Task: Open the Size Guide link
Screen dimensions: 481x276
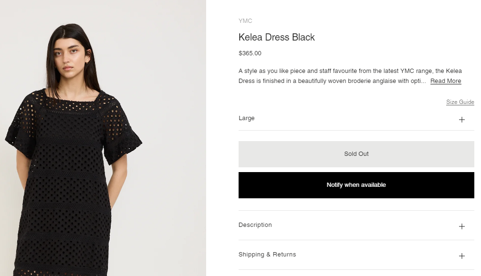Action: pos(460,102)
